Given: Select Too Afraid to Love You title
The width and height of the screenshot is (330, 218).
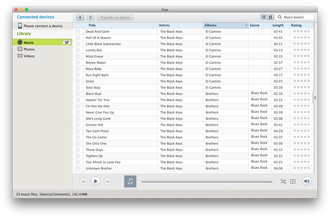Looking at the screenshot, I should pyautogui.click(x=103, y=162).
